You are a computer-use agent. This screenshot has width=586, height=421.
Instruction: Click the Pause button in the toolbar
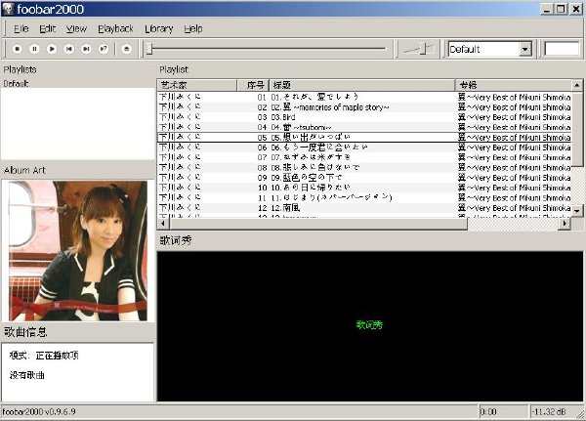(34, 49)
